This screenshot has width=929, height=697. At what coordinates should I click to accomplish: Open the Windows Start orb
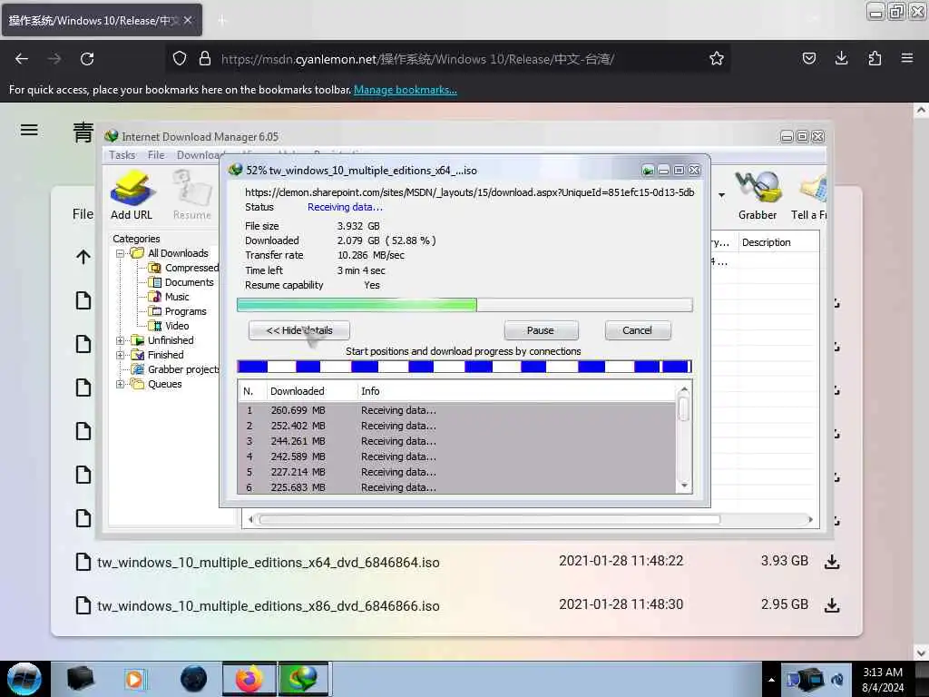pyautogui.click(x=24, y=679)
